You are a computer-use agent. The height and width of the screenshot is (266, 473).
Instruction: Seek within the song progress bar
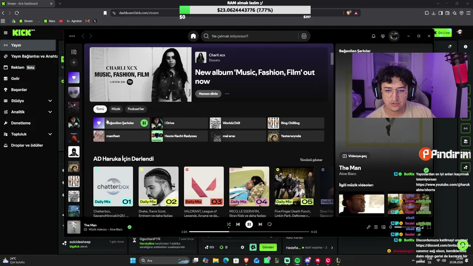coord(249,232)
